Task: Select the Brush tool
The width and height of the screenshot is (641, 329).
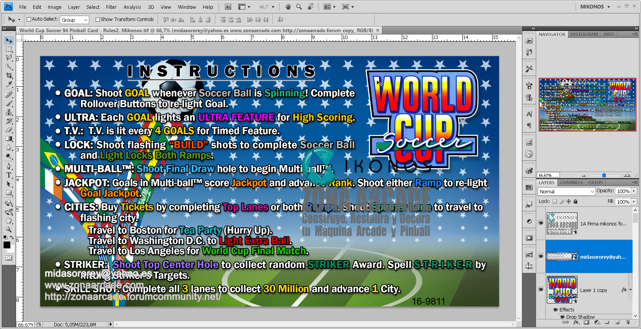Action: (x=9, y=104)
